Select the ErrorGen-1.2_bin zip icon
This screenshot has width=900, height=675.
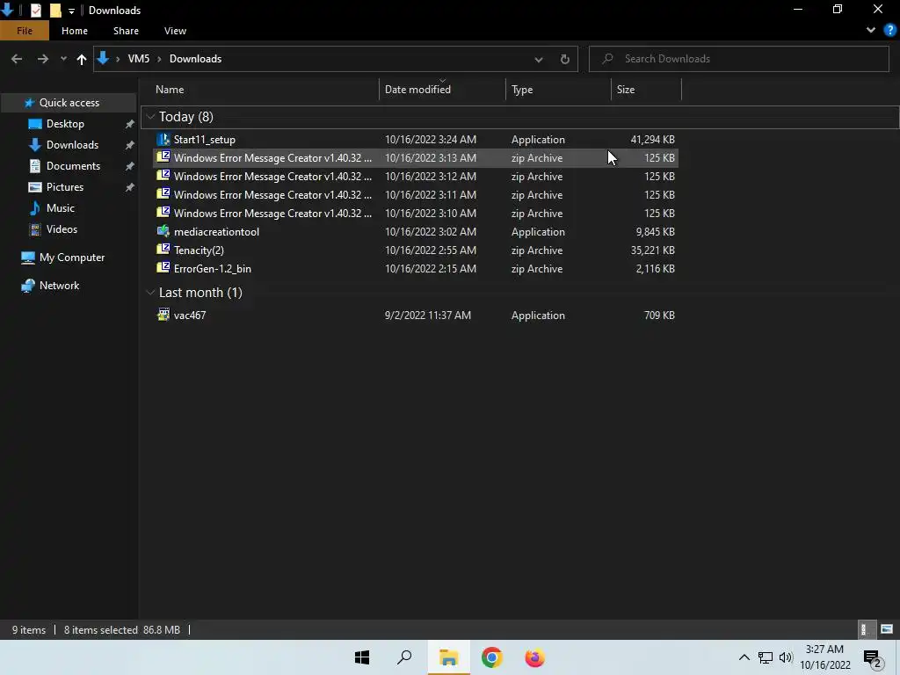(x=163, y=268)
